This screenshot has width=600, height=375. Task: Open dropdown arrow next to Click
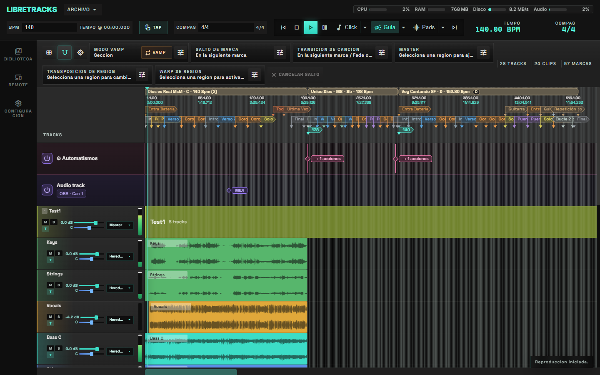click(365, 27)
